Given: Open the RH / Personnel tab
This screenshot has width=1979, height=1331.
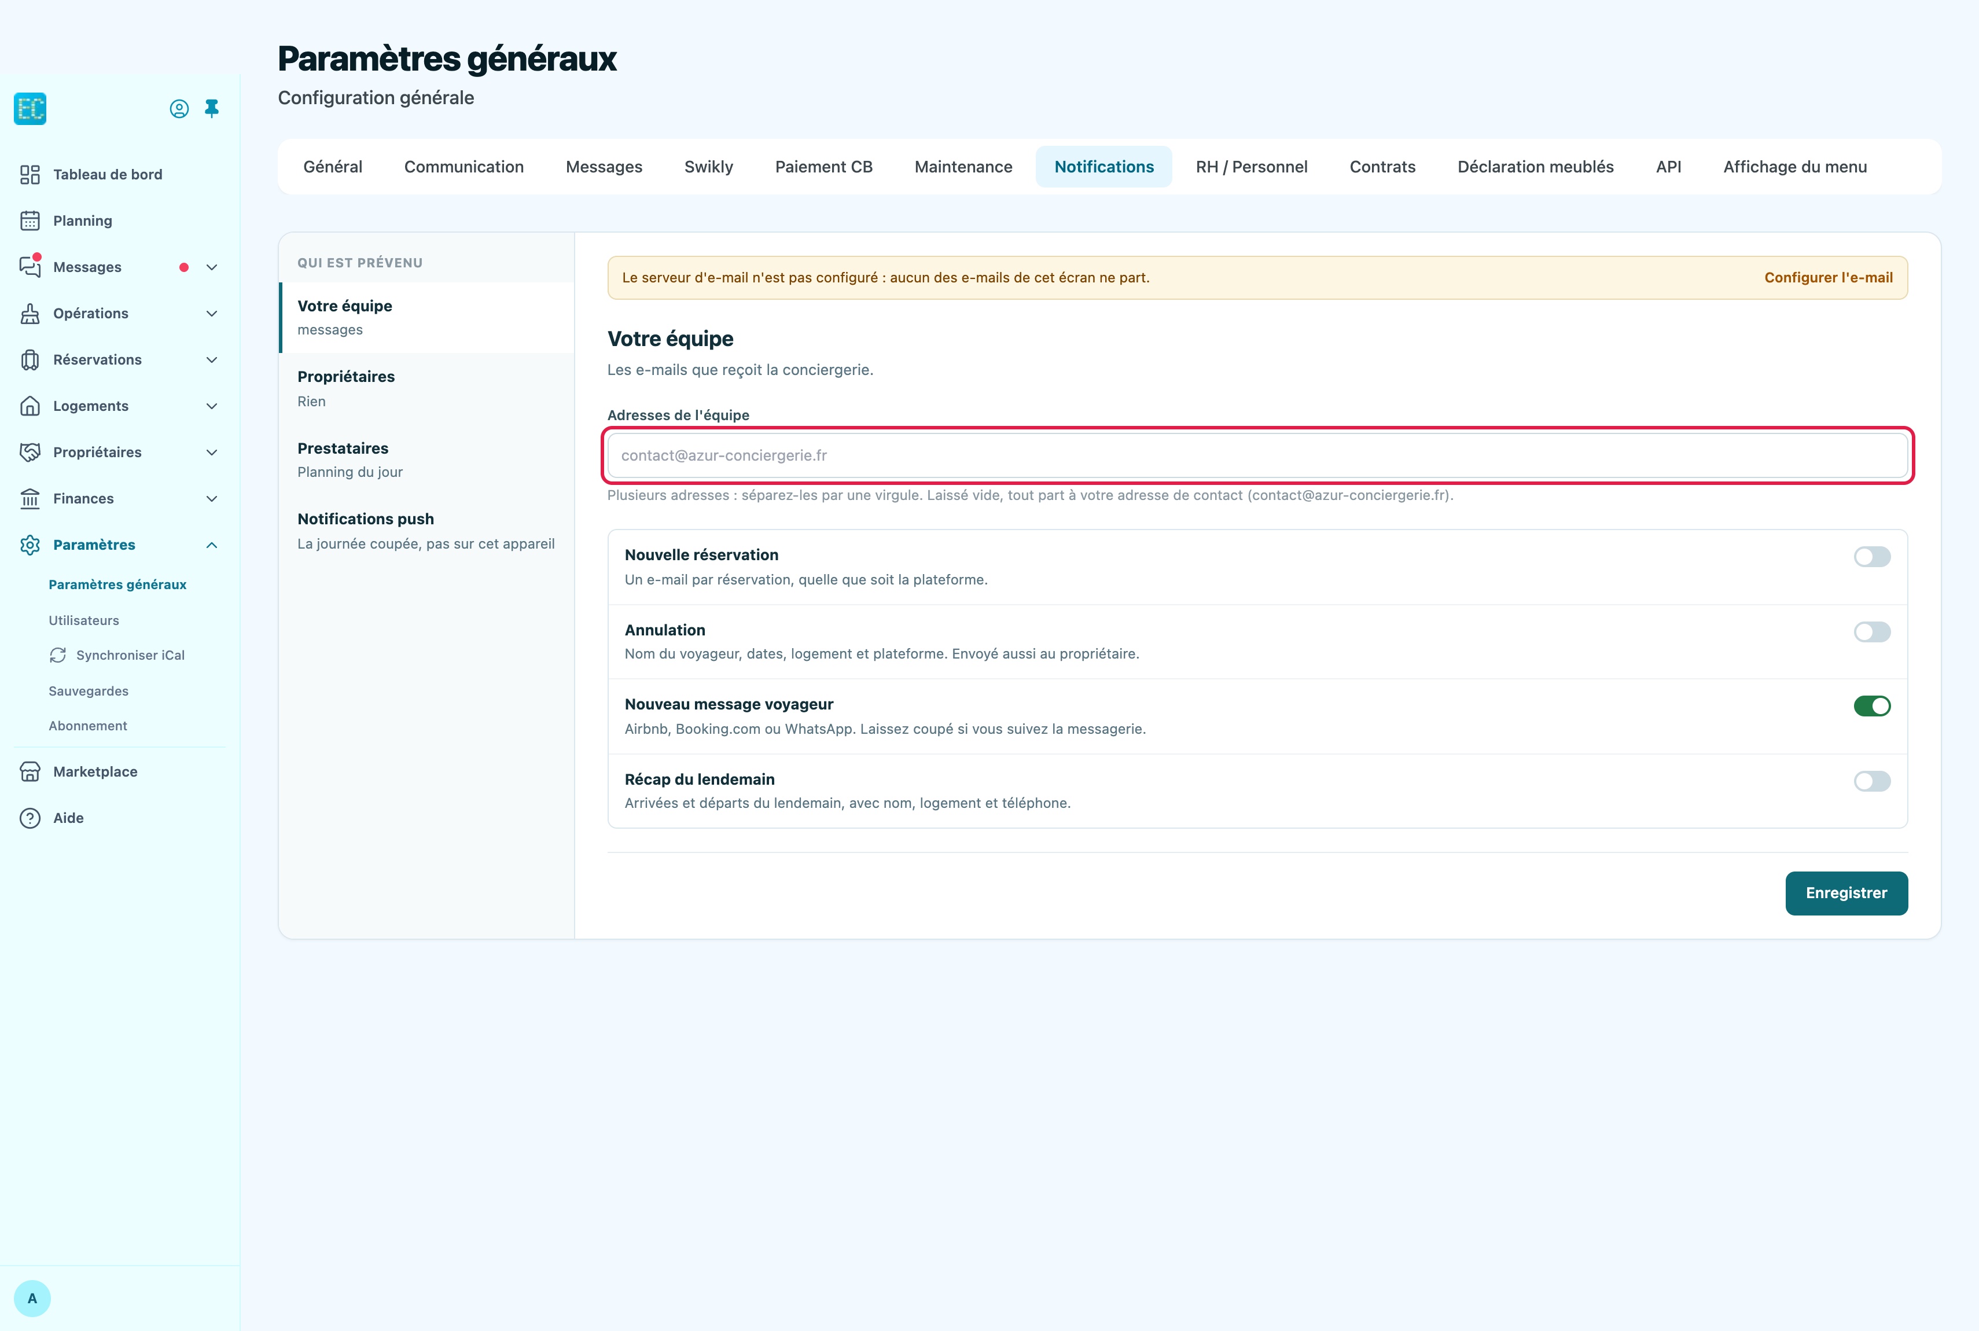Looking at the screenshot, I should coord(1252,167).
